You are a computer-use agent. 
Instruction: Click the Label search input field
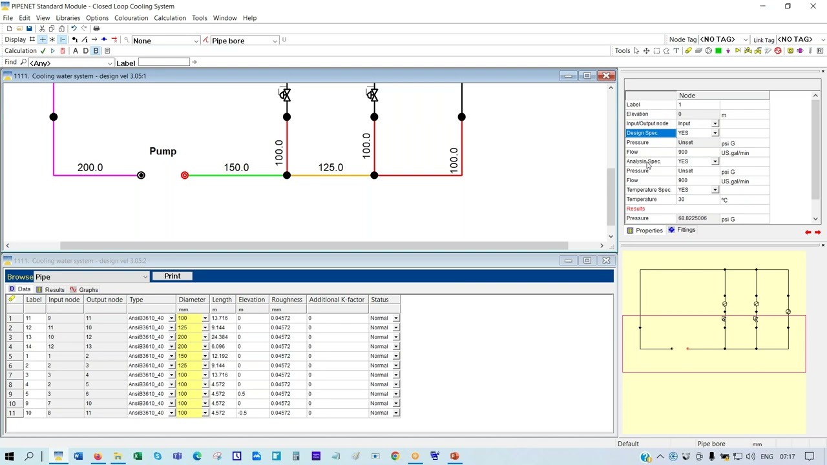pyautogui.click(x=163, y=62)
